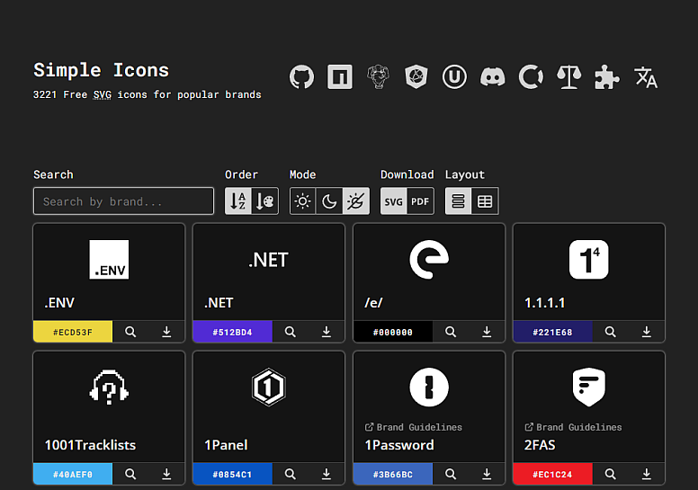Click the 1Panel hexagon logo
This screenshot has height=490, width=698.
click(x=269, y=388)
